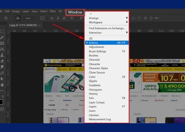Click the Align horizontal centers icon
Screen dimensions: 185x132
(58, 18)
